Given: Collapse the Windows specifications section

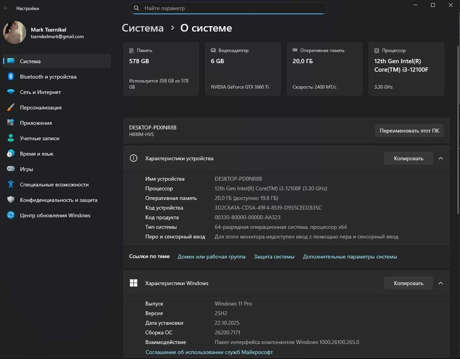Looking at the screenshot, I should tap(440, 283).
